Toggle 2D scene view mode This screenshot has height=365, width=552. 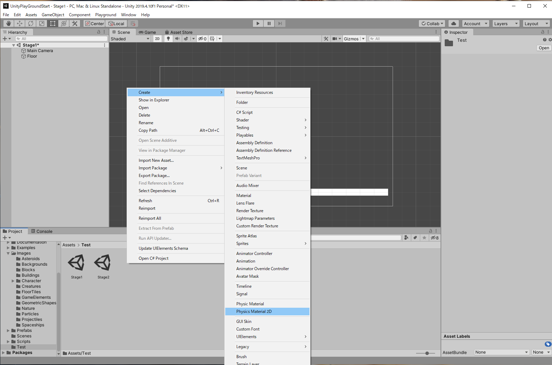[157, 39]
